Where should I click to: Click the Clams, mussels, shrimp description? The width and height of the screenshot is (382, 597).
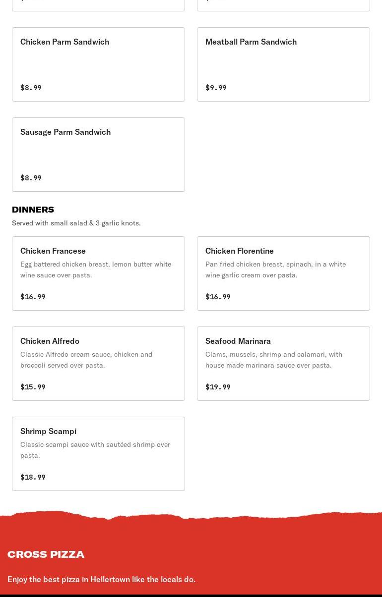pyautogui.click(x=273, y=360)
